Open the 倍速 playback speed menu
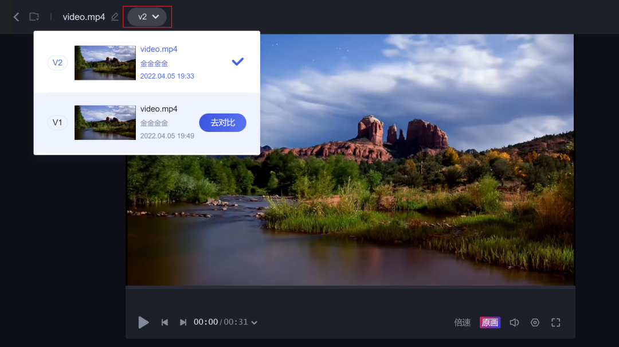Image resolution: width=619 pixels, height=347 pixels. (x=462, y=322)
